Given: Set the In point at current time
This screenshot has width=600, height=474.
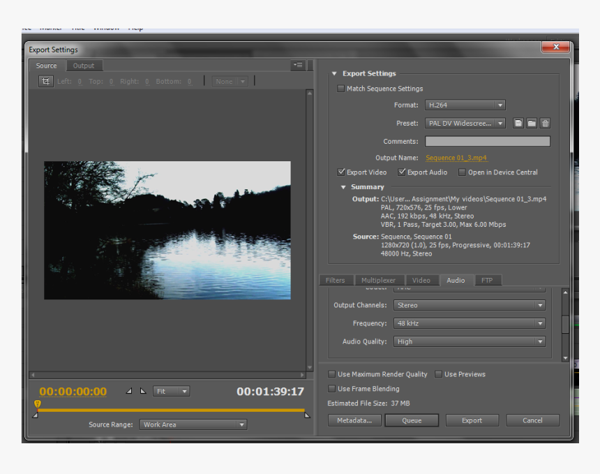Looking at the screenshot, I should tap(129, 391).
